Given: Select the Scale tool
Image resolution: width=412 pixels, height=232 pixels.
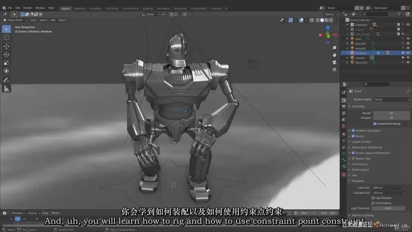Looking at the screenshot, I should point(6,63).
